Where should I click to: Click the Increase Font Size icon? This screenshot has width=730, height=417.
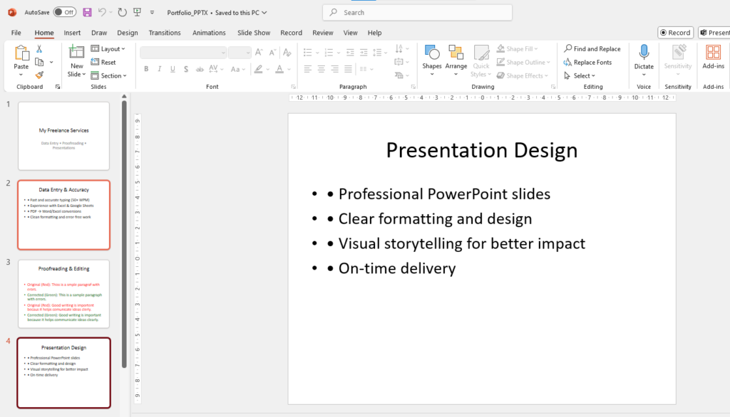pyautogui.click(x=259, y=53)
